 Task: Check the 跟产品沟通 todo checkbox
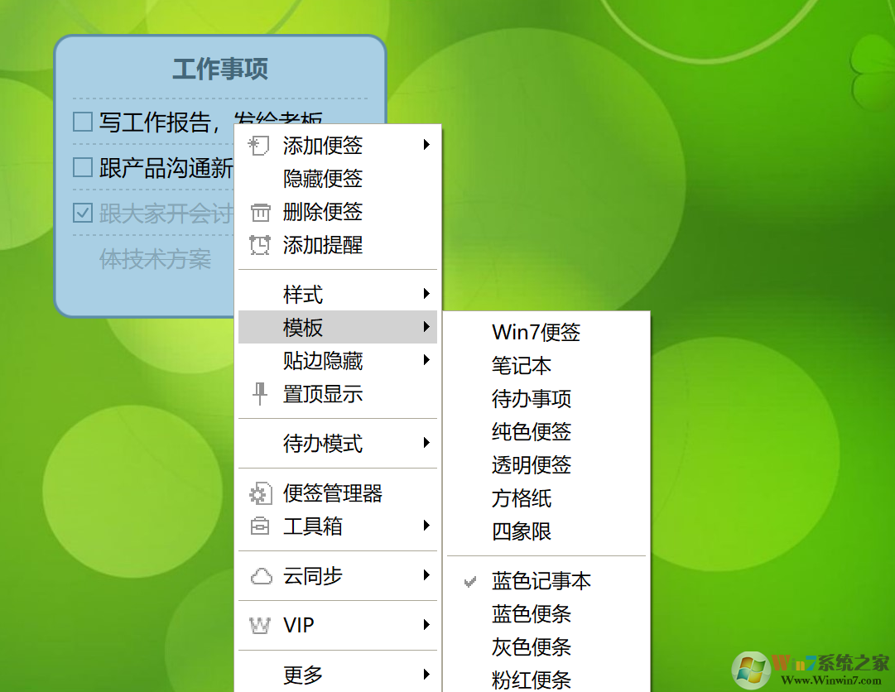pyautogui.click(x=82, y=166)
